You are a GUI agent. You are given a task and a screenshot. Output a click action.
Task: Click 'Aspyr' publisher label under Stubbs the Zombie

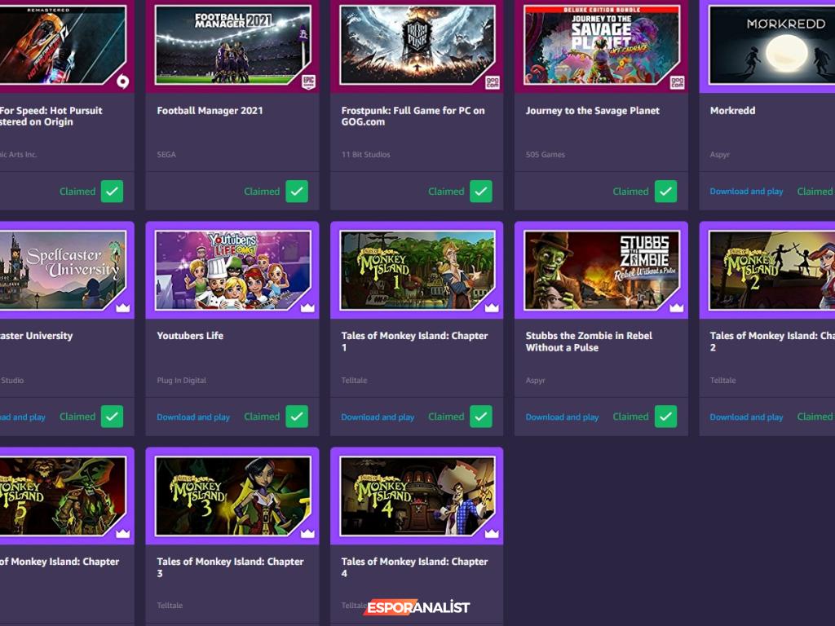pyautogui.click(x=535, y=380)
